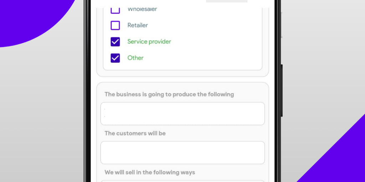Image resolution: width=365 pixels, height=182 pixels.
Task: Tick the partially visible Wholesaler checkbox
Action: pyautogui.click(x=115, y=10)
